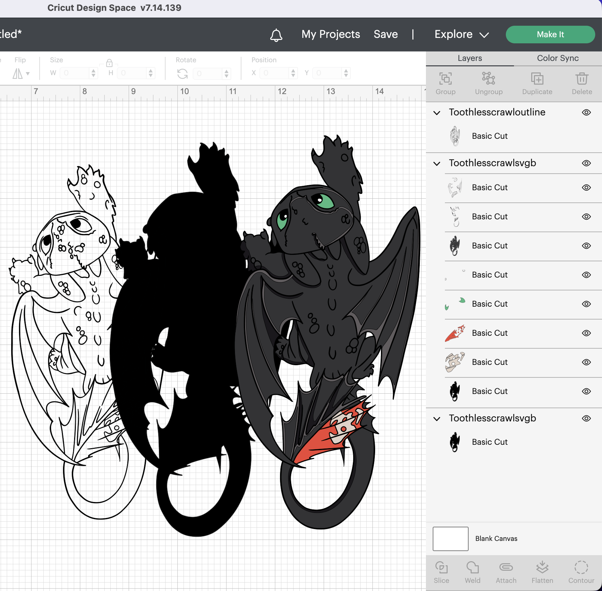Switch to the Color Sync tab
This screenshot has height=591, width=602.
(x=557, y=58)
